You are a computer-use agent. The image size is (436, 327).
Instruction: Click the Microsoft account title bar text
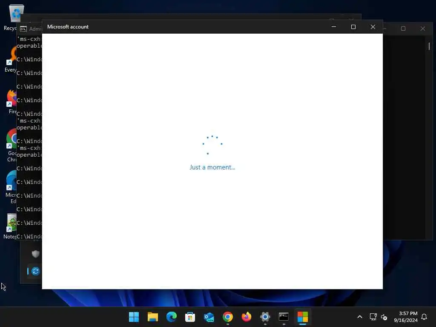point(68,27)
